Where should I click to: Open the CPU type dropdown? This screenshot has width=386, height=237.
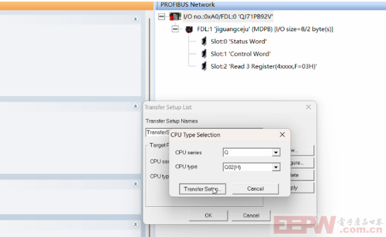click(276, 167)
